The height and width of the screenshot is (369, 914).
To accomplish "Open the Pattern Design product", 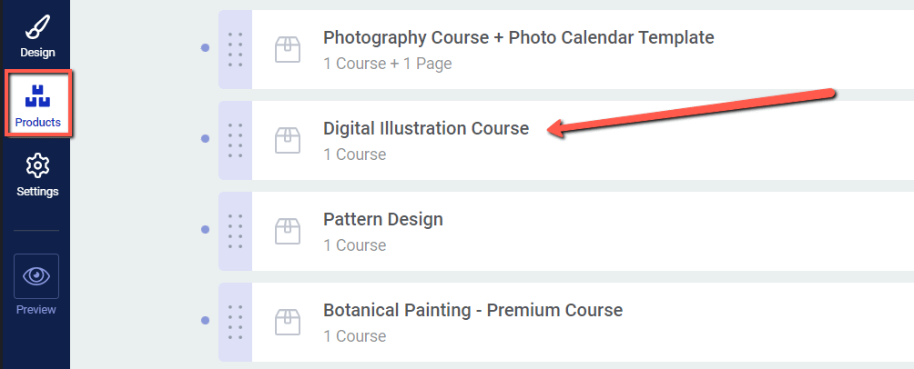I will coord(383,219).
